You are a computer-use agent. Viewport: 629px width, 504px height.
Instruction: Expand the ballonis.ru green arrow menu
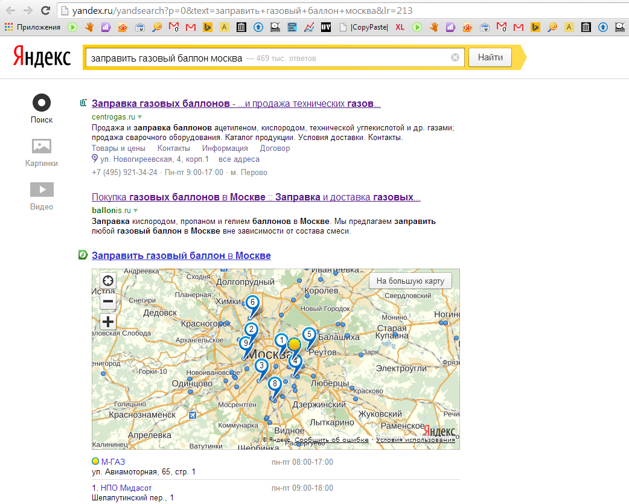click(136, 211)
